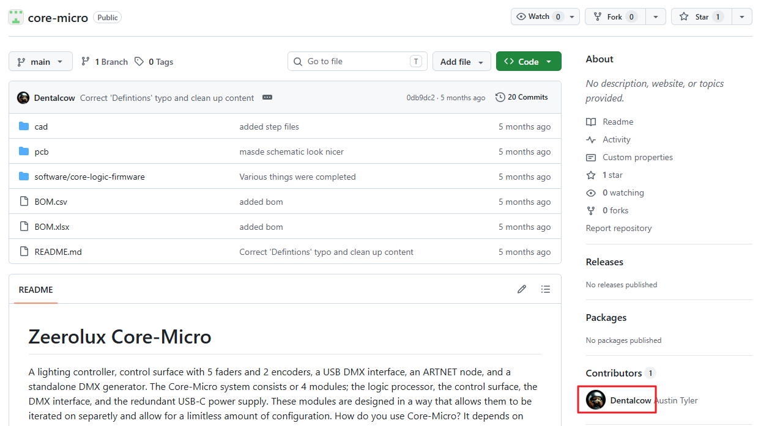Expand commit message with the ellipsis icon
Viewport: 761px width, 426px height.
[x=267, y=97]
